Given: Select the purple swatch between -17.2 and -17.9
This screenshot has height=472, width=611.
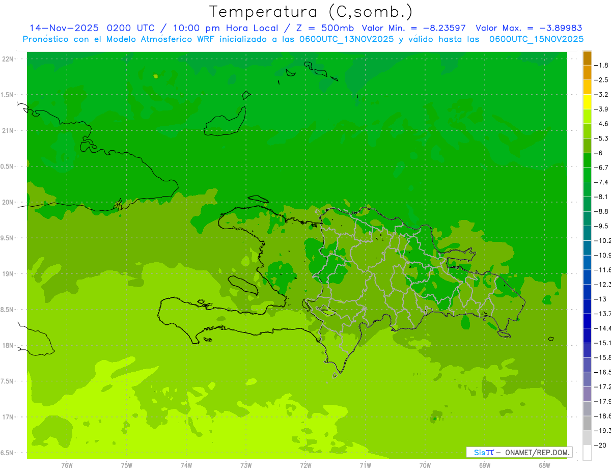Looking at the screenshot, I should pyautogui.click(x=587, y=394).
